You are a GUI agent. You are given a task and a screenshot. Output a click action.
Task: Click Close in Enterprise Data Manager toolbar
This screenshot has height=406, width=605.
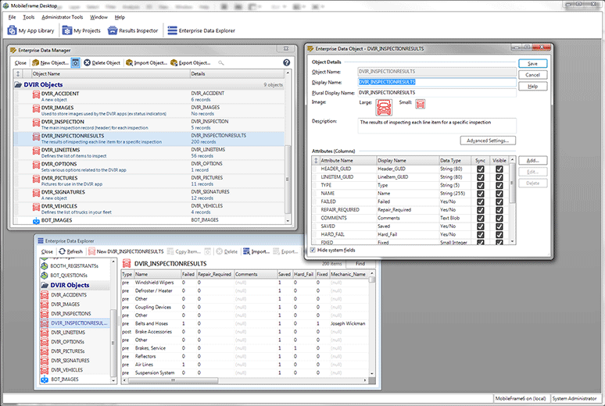[20, 62]
